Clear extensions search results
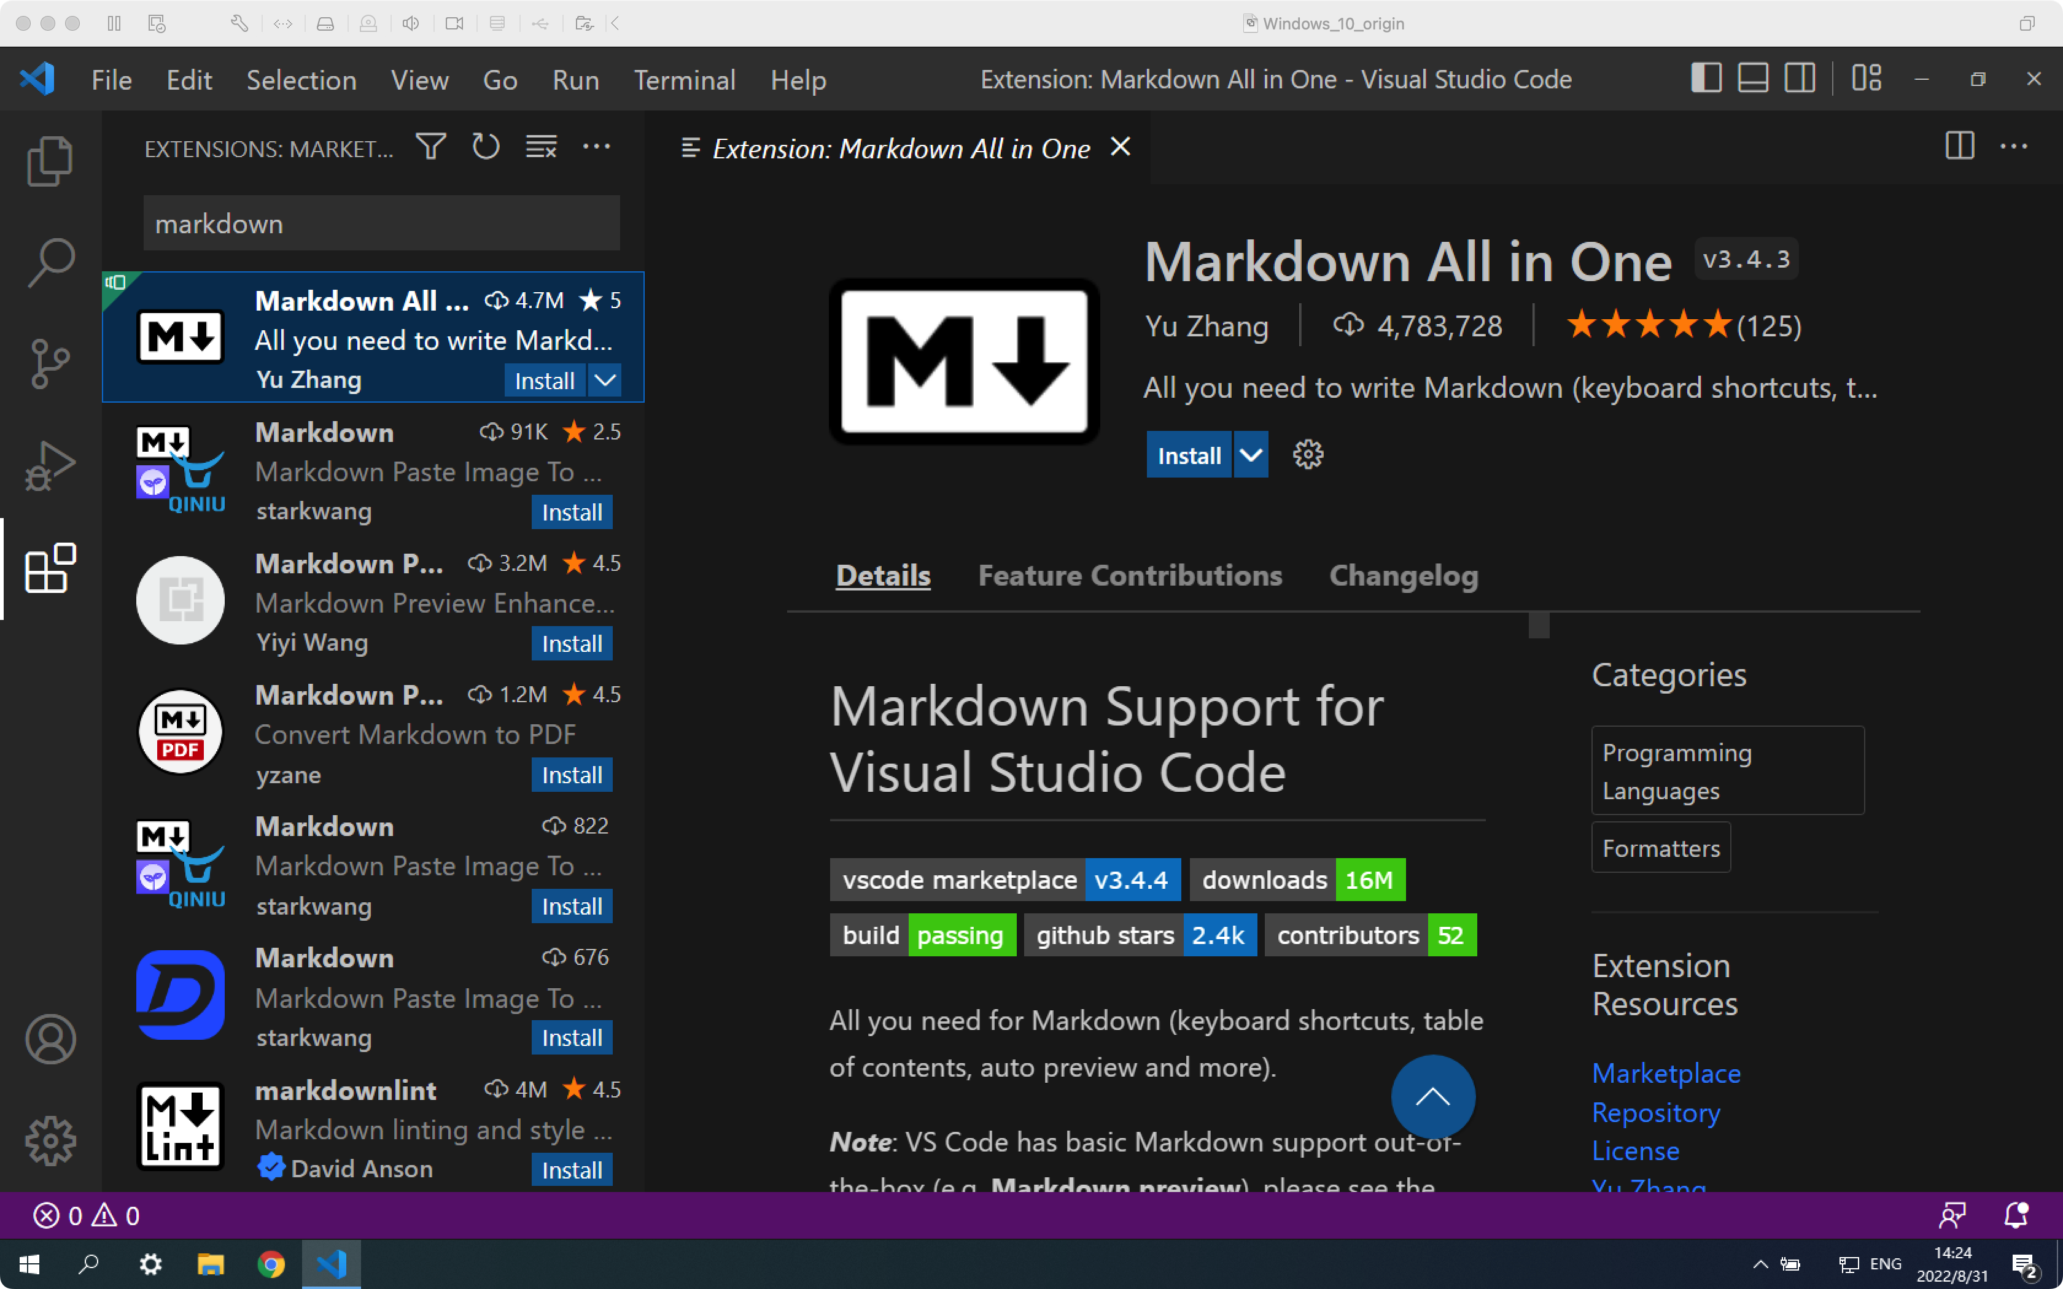2063x1289 pixels. tap(542, 147)
